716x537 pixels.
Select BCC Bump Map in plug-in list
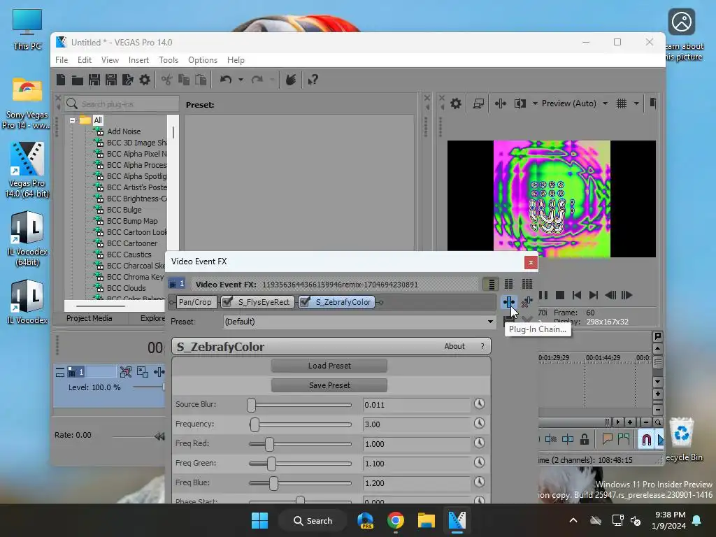click(x=132, y=221)
